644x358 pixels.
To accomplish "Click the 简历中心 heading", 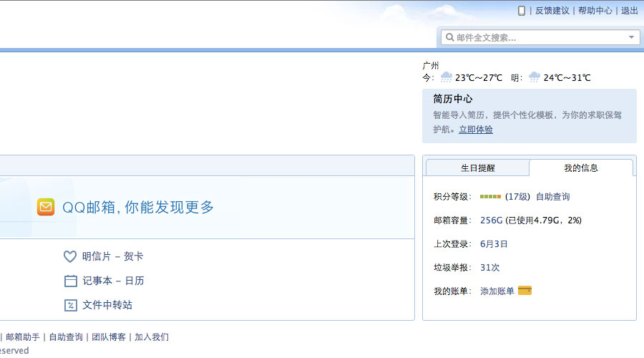I will (x=453, y=99).
